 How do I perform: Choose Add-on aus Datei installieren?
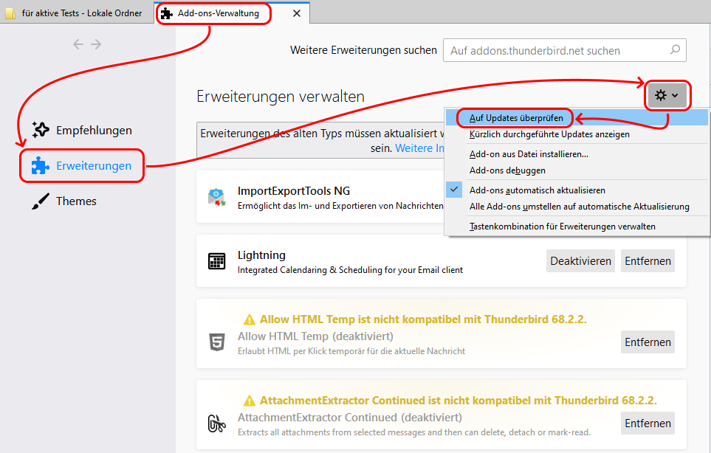[577, 154]
